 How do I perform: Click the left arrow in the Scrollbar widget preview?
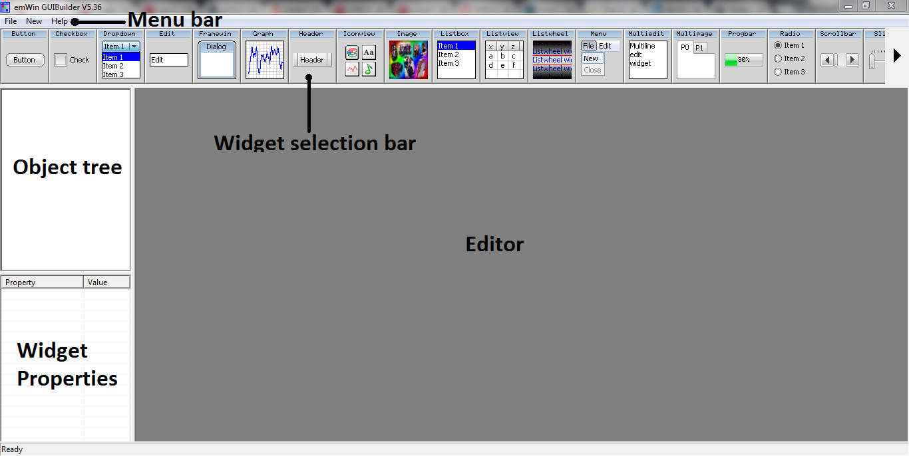pyautogui.click(x=828, y=59)
